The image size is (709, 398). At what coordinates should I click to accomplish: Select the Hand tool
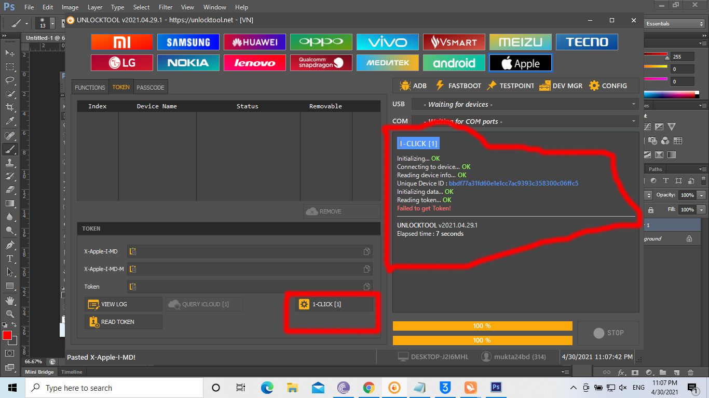(10, 300)
